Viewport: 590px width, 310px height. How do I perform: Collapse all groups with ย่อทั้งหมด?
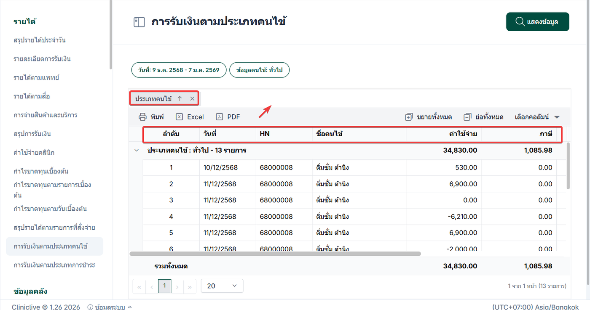[483, 117]
